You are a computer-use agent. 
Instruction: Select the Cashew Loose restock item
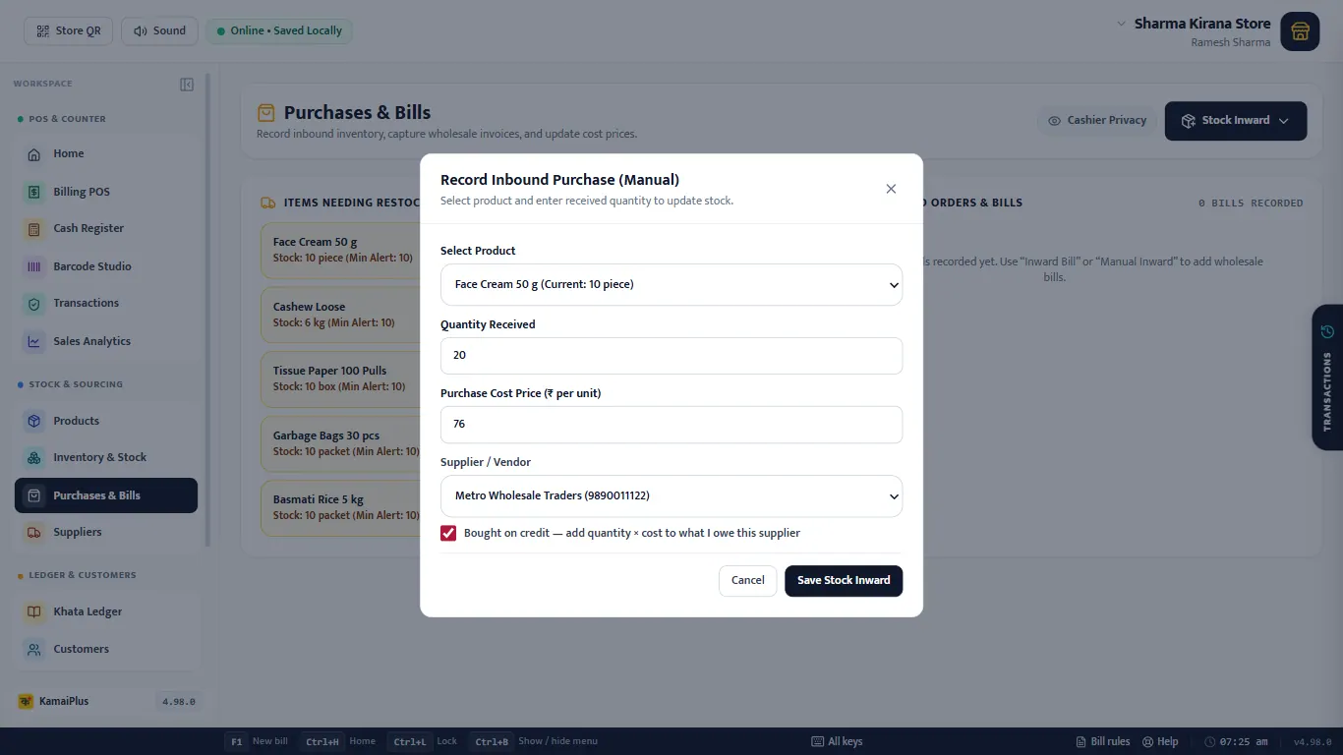[x=340, y=315]
